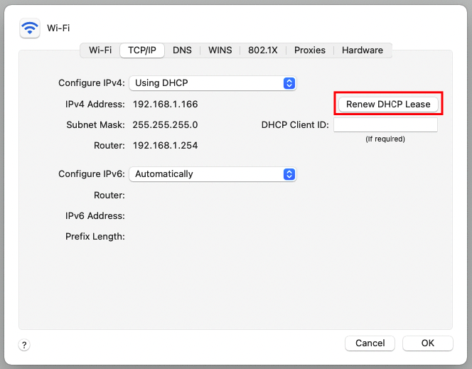Screen dimensions: 472x369
Task: Click the Wi-Fi title label beside the icon
Action: pyautogui.click(x=58, y=28)
